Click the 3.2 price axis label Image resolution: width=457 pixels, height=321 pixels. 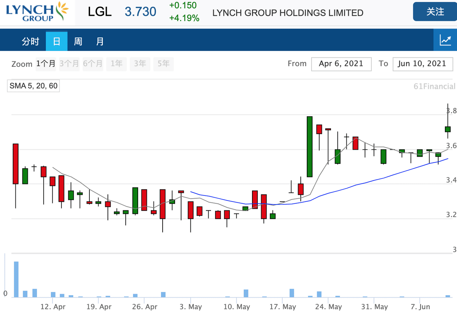[451, 215]
